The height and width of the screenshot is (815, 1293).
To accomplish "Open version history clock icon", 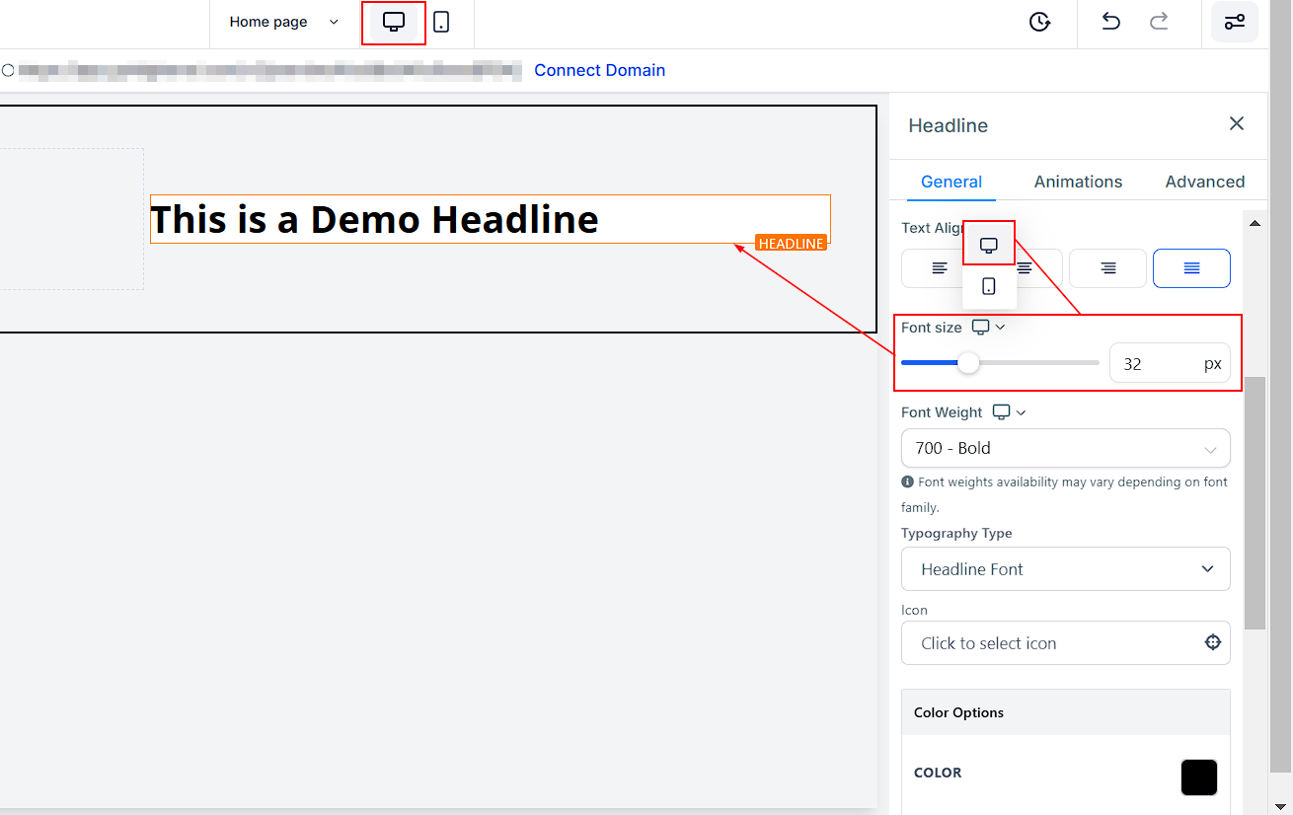I will point(1039,22).
